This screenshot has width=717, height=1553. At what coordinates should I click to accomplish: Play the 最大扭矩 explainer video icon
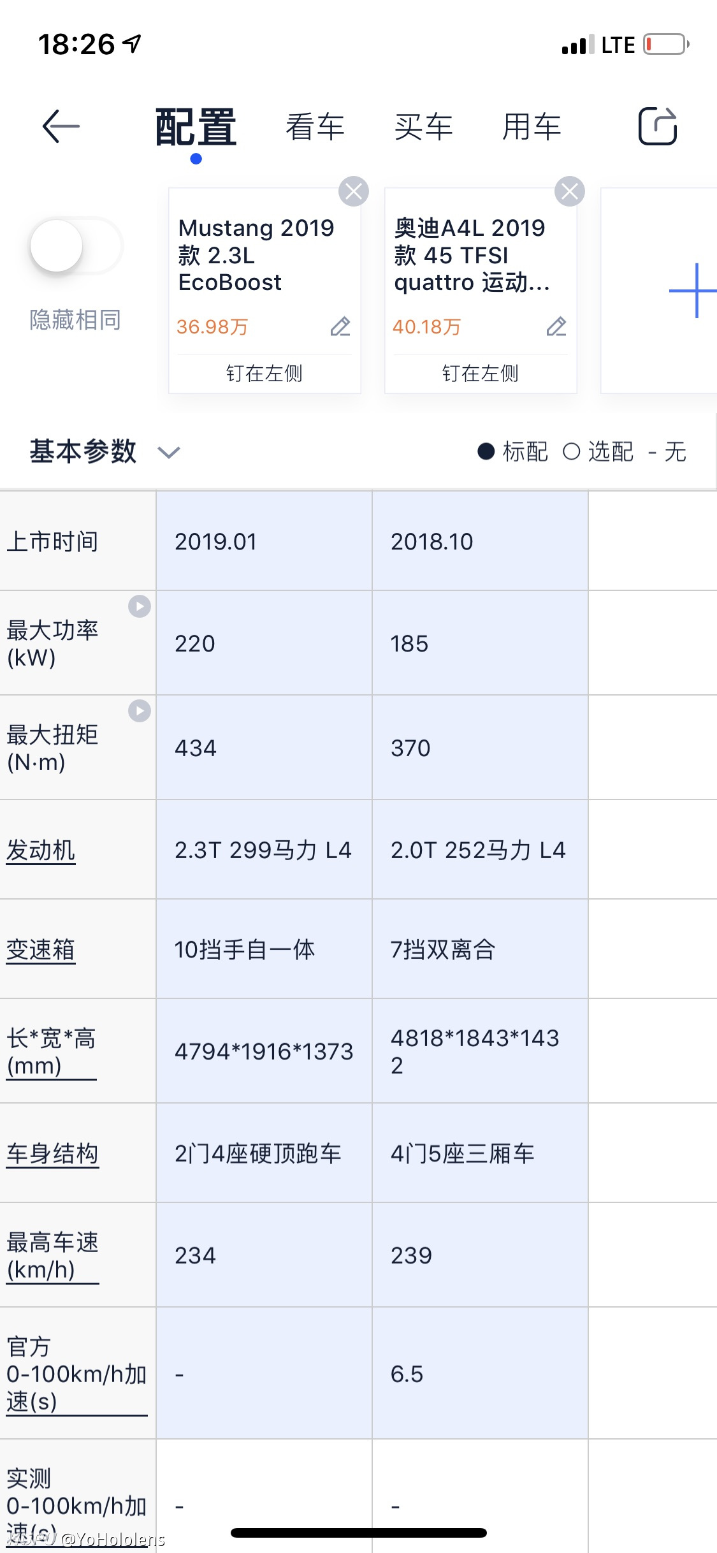(x=140, y=710)
